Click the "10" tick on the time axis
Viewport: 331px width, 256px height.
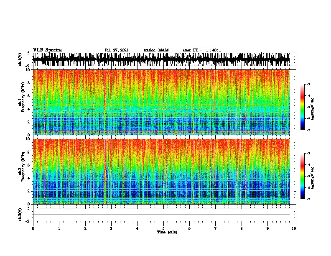[294, 228]
